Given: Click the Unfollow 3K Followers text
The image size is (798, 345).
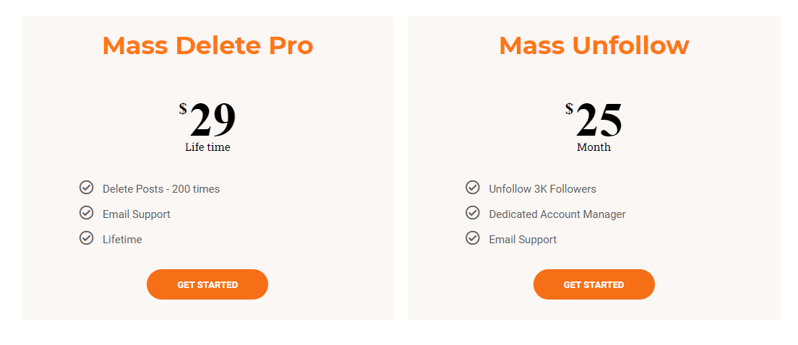Looking at the screenshot, I should pos(543,189).
